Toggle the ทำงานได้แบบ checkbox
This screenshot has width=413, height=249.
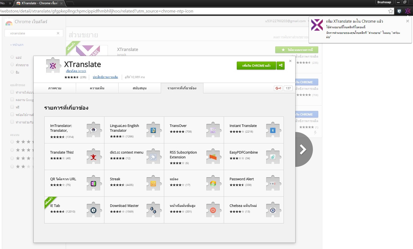12,92
